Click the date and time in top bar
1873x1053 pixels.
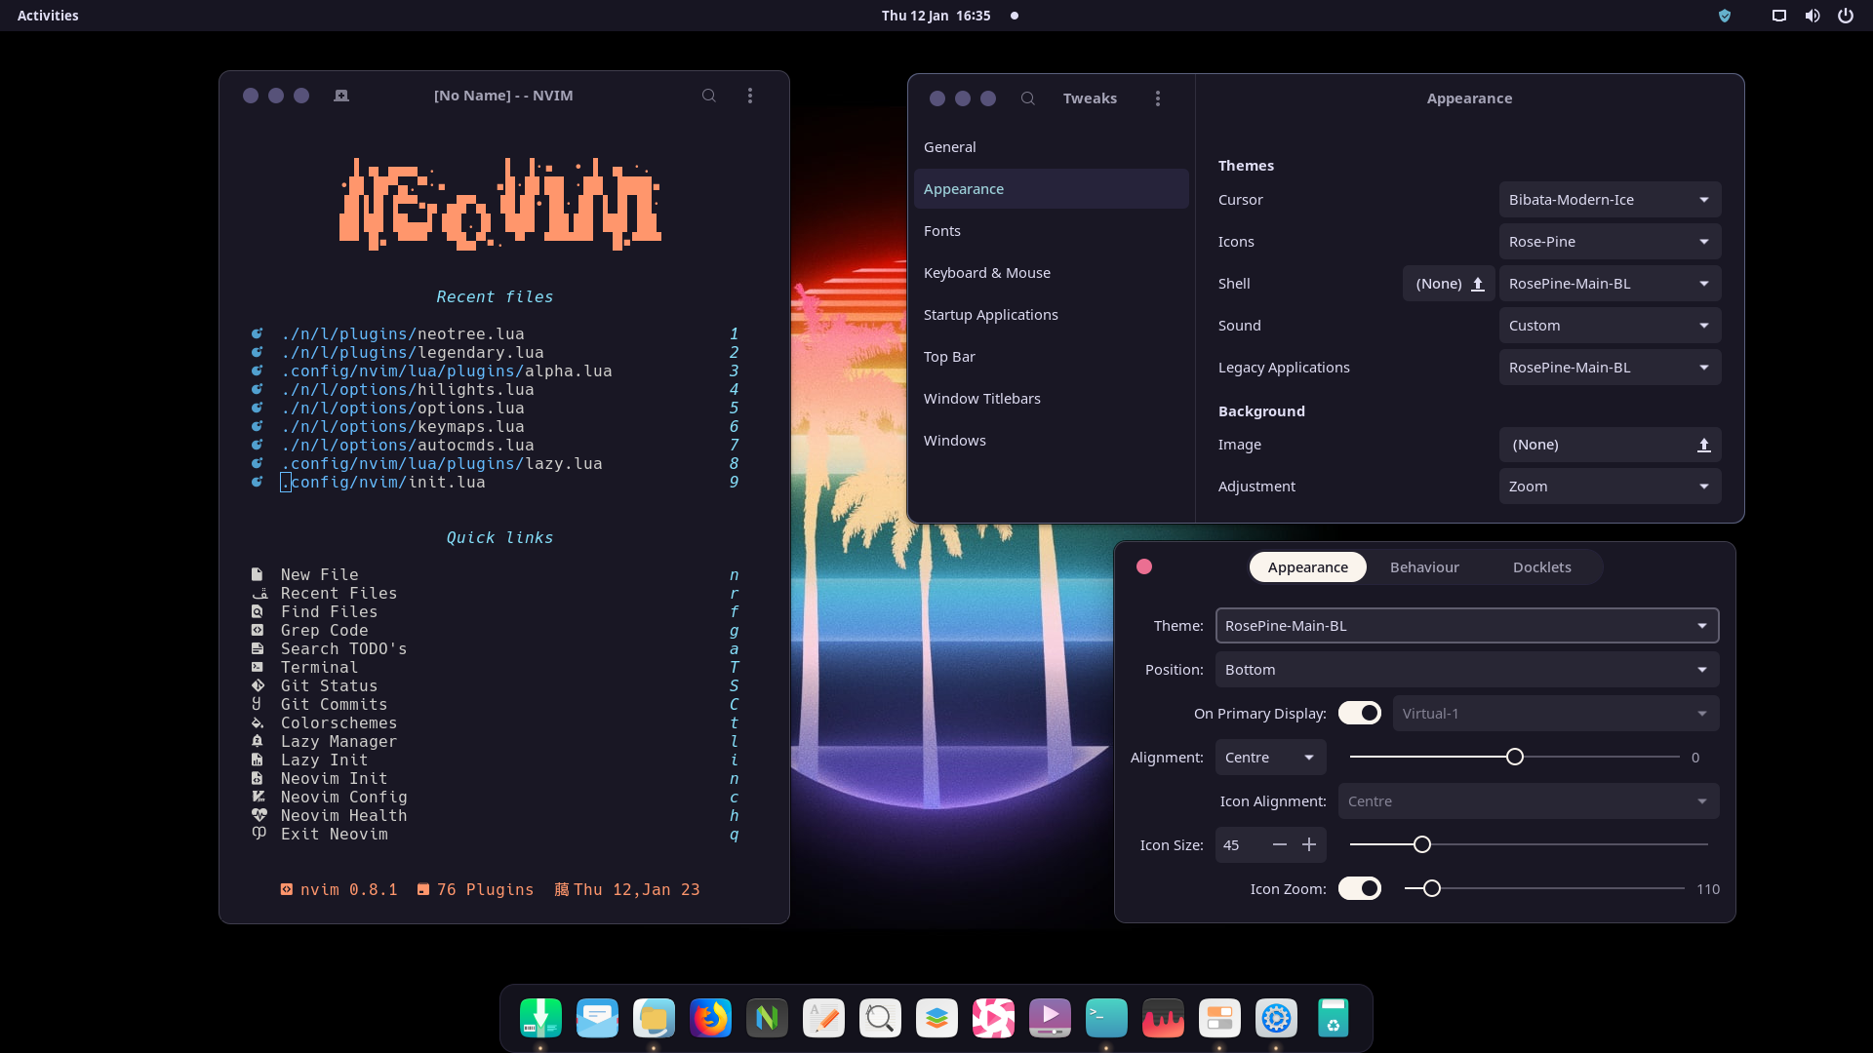(936, 16)
